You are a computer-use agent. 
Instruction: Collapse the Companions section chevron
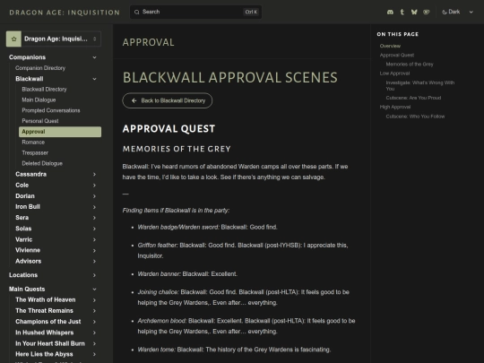click(x=94, y=57)
